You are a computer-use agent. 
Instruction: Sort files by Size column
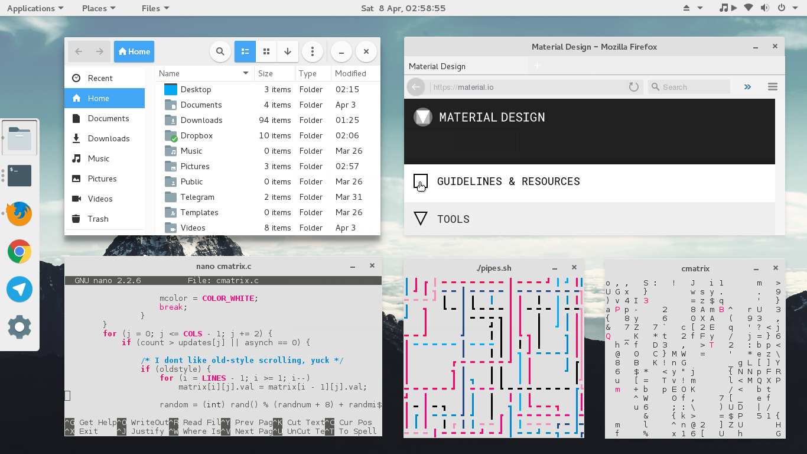click(x=274, y=73)
